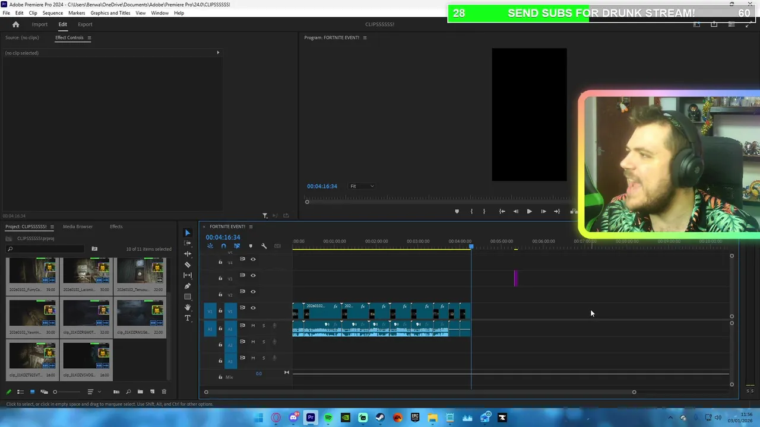Play the Program monitor sequence

pyautogui.click(x=529, y=211)
